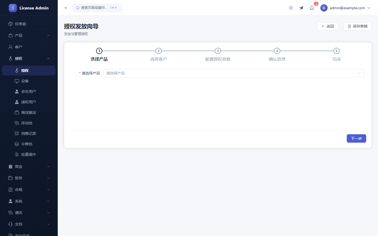Select 命名用户 submenu item
378x236 pixels.
(x=29, y=92)
